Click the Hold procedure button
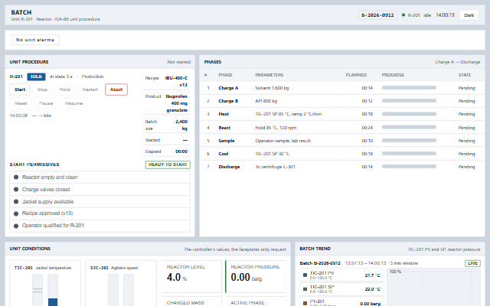This screenshot has width=490, height=306. (64, 90)
